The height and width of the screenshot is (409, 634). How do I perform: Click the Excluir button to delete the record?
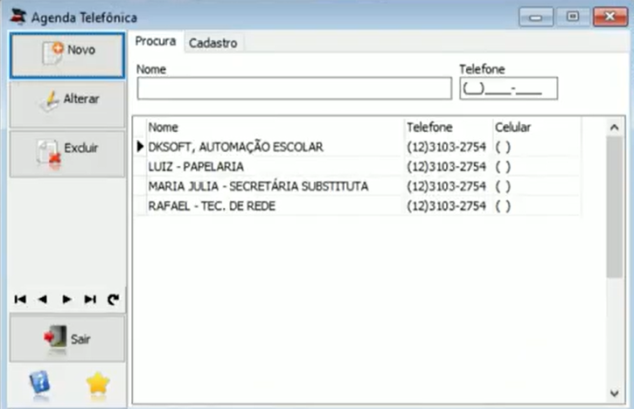click(67, 154)
